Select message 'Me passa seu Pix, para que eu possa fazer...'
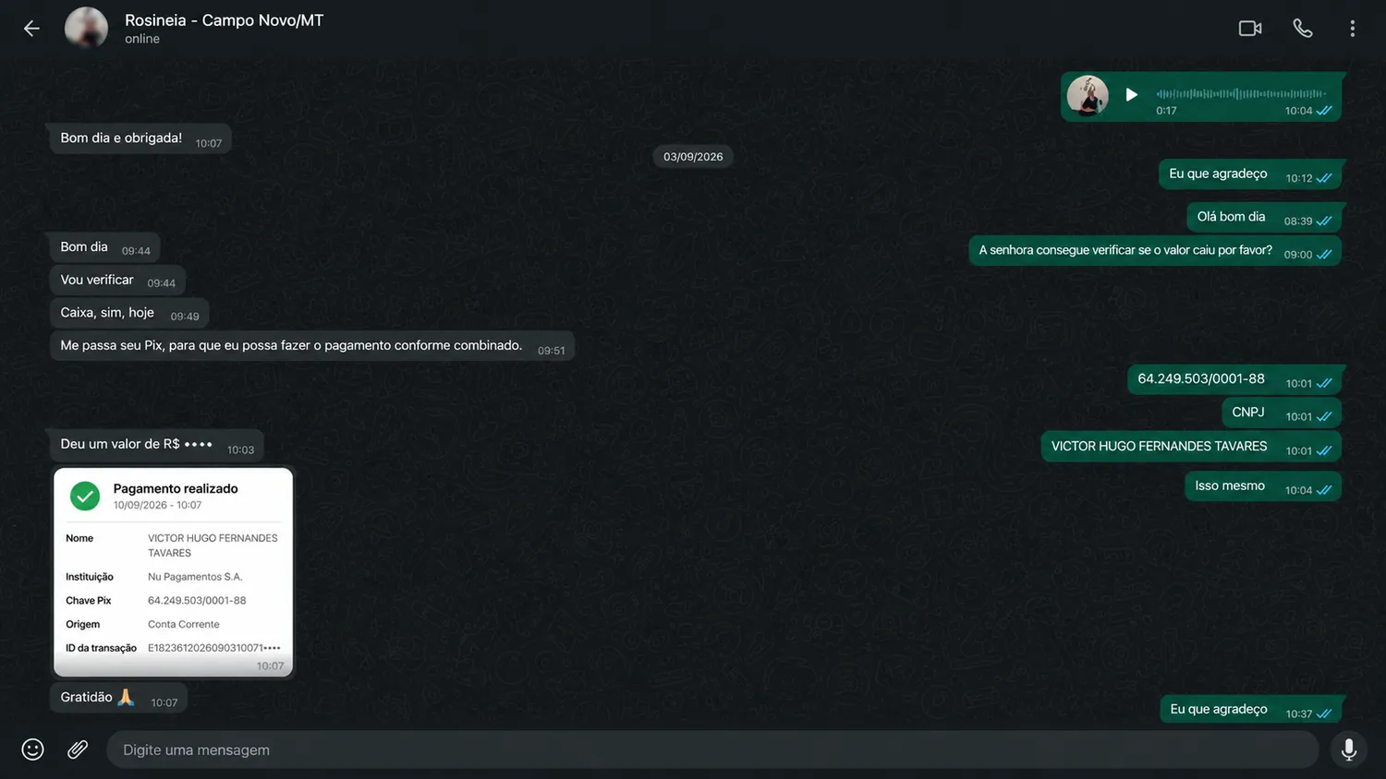Screen dimensions: 1386x779 click(312, 346)
